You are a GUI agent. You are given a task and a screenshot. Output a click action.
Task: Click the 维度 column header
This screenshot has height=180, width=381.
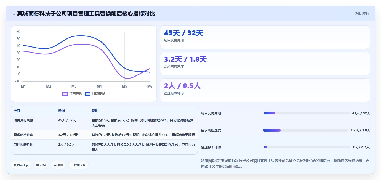tap(17, 111)
